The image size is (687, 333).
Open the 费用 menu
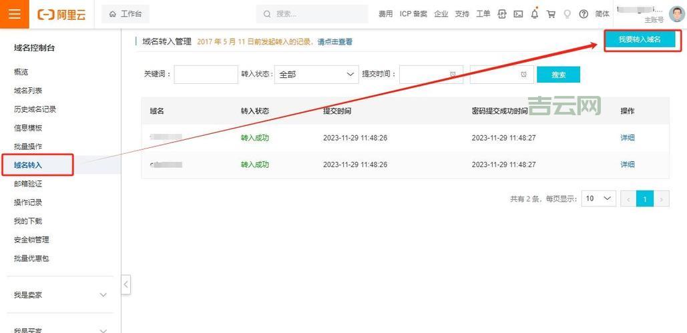[x=386, y=14]
